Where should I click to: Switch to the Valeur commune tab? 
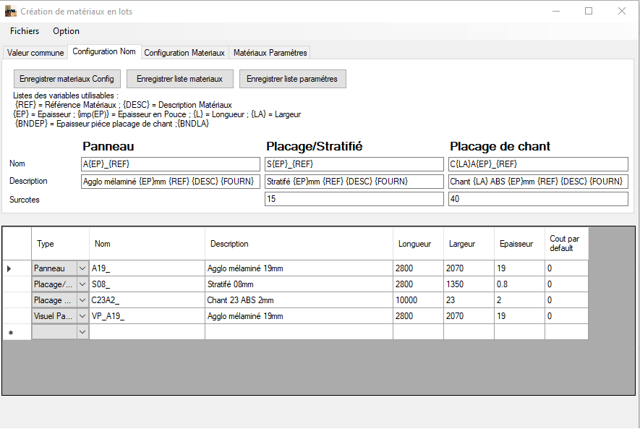click(x=35, y=53)
